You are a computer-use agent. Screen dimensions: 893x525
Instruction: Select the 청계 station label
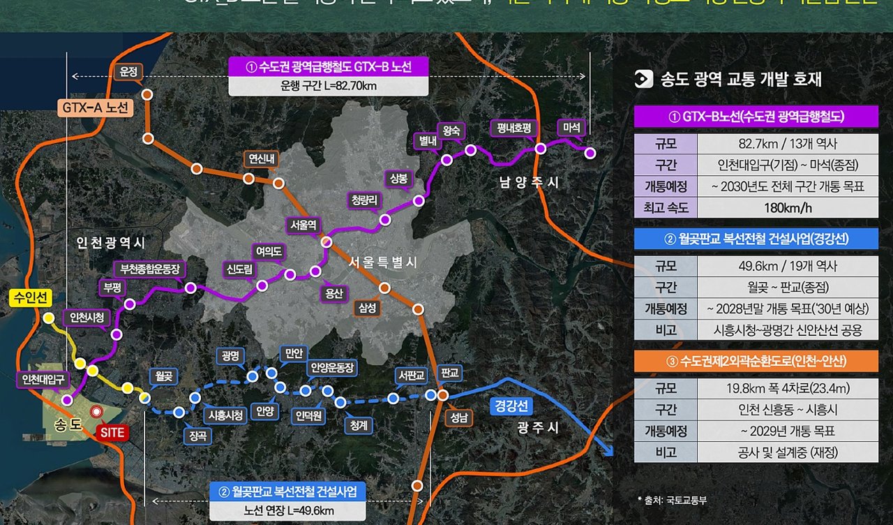click(360, 424)
